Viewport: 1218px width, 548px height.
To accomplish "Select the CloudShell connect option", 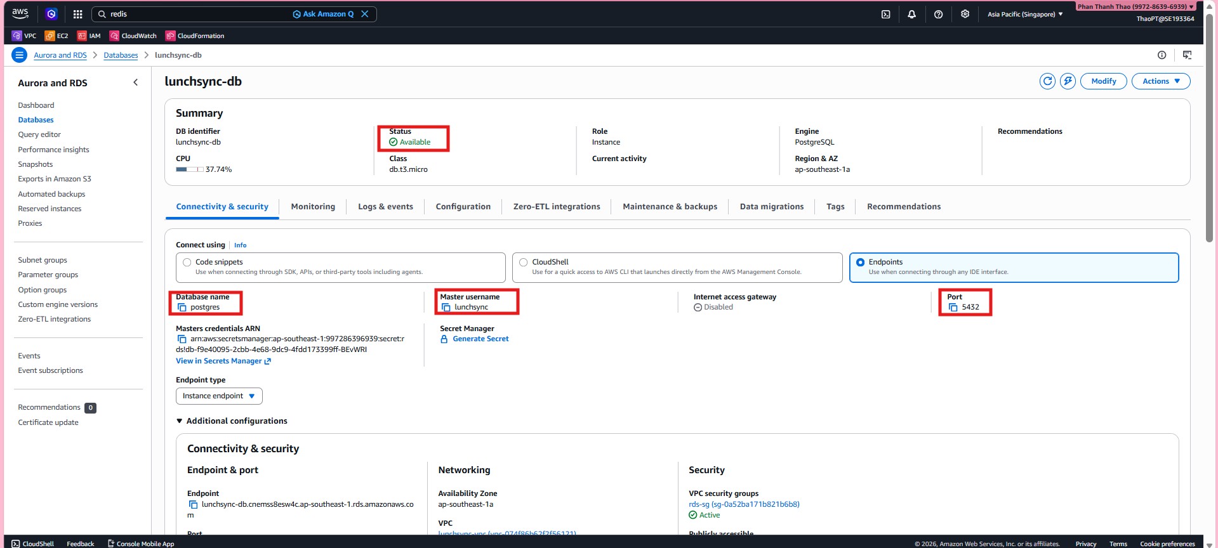I will tap(524, 263).
